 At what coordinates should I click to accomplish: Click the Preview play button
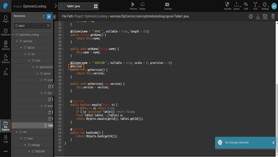pos(133,5)
